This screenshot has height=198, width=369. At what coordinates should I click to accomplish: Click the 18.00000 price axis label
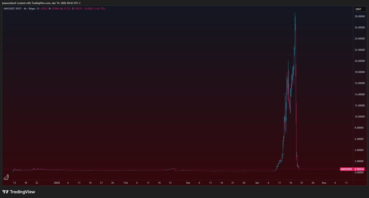coord(360,72)
